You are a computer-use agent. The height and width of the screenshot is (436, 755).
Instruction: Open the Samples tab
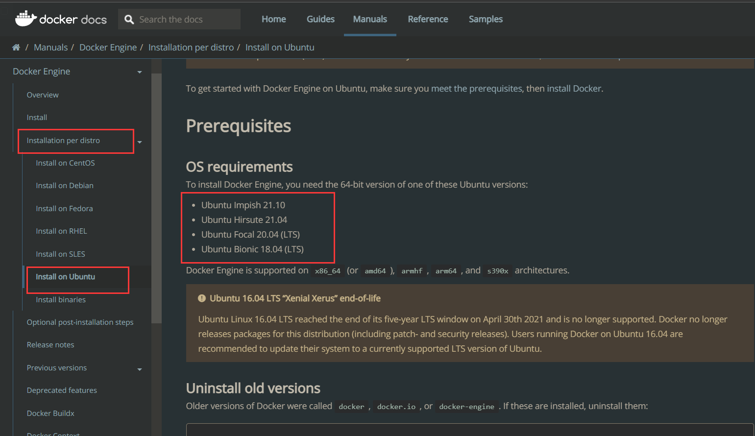pos(486,19)
